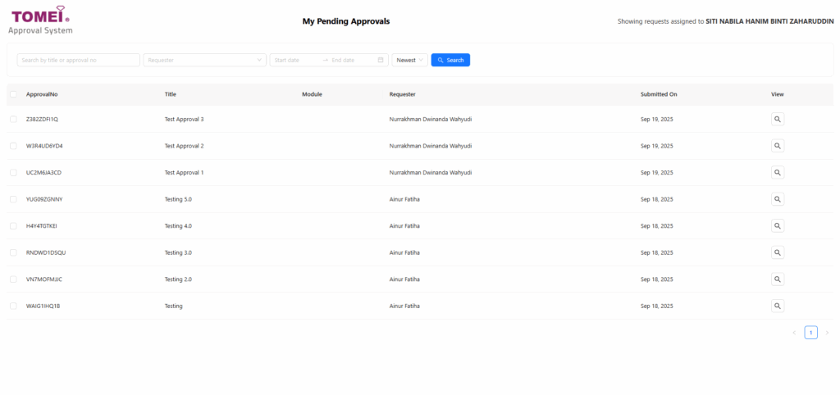
Task: Toggle the select-all checkbox in table header
Action: (x=13, y=94)
